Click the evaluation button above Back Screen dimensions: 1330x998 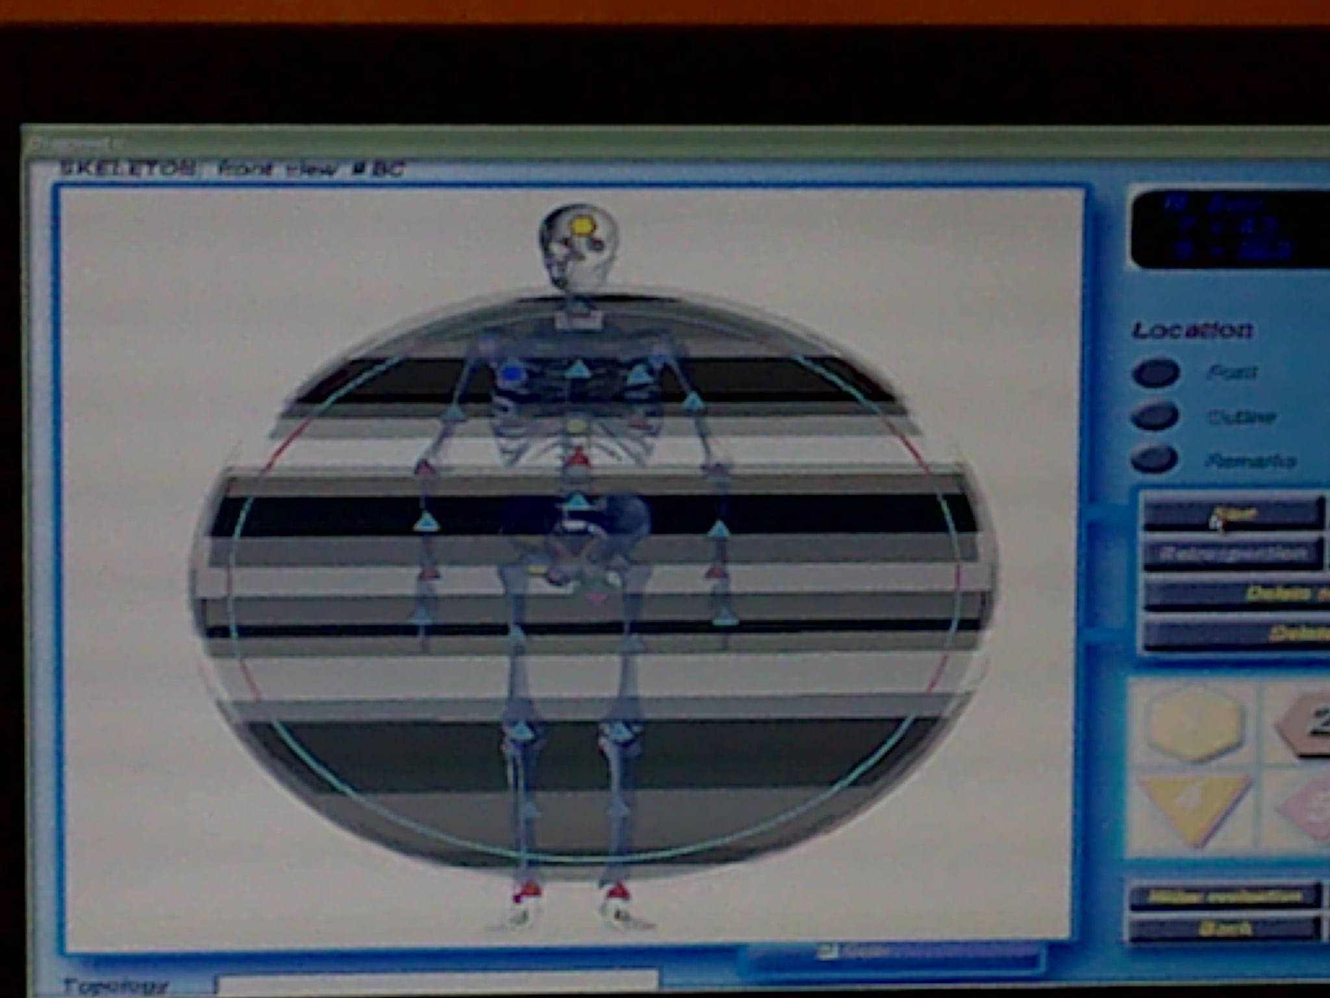(1225, 897)
